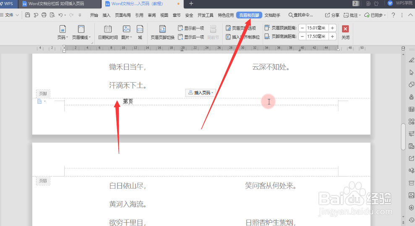
Task: Open the 审阅 Review tab
Action: pos(151,16)
